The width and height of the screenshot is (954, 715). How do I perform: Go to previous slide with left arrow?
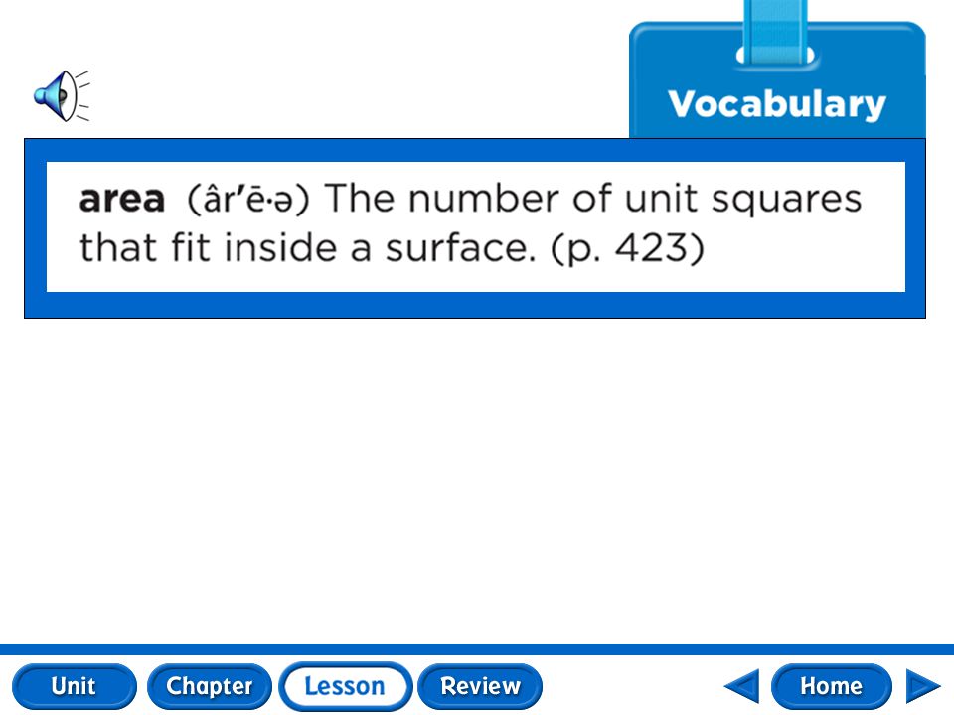click(x=742, y=686)
